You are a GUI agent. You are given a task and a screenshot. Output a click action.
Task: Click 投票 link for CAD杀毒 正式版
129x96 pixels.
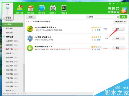tap(99, 40)
